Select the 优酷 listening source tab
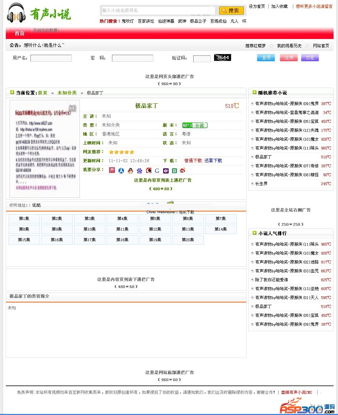This screenshot has width=338, height=415. [36, 205]
